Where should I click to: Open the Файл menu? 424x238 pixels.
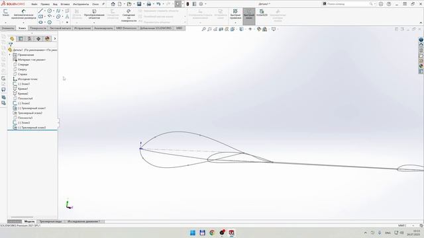(x=34, y=5)
